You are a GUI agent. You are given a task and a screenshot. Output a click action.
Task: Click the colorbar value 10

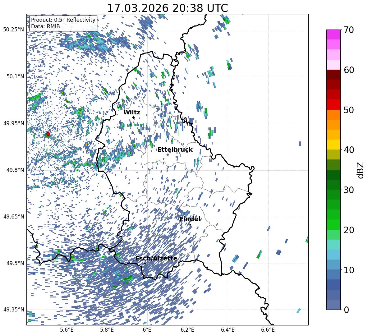[x=348, y=270]
